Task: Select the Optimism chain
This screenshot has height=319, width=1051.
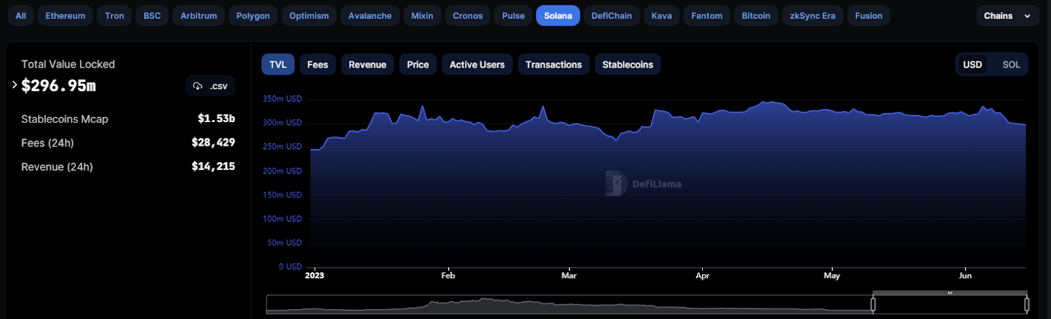Action: [309, 16]
